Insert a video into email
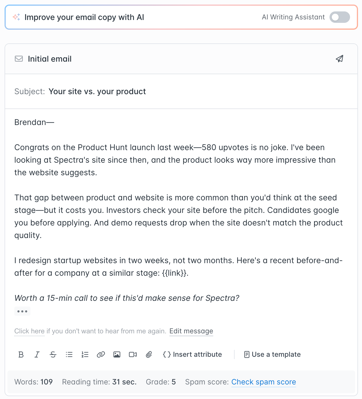The height and width of the screenshot is (399, 362). [133, 354]
